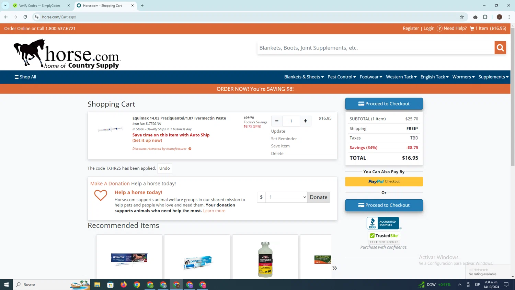The width and height of the screenshot is (515, 290).
Task: Click the Register link
Action: tap(411, 29)
